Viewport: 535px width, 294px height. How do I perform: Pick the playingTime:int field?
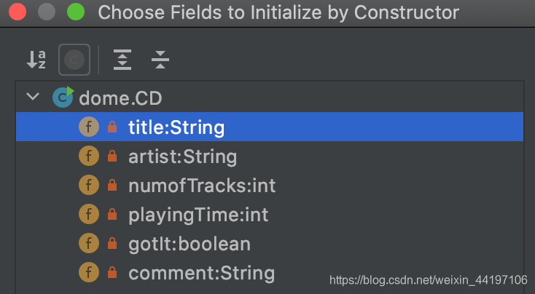(270, 214)
